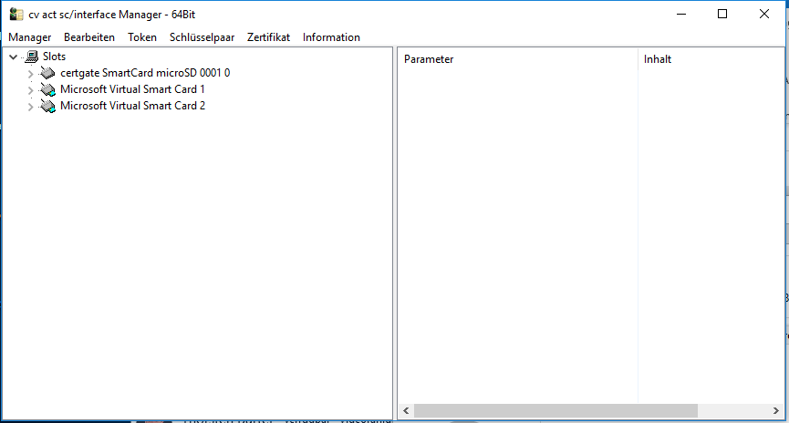Expand Microsoft Virtual Smart Card 2

30,106
